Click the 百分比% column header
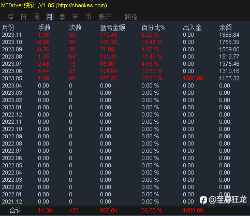Viewport: 250px width, 216px height. click(x=153, y=27)
